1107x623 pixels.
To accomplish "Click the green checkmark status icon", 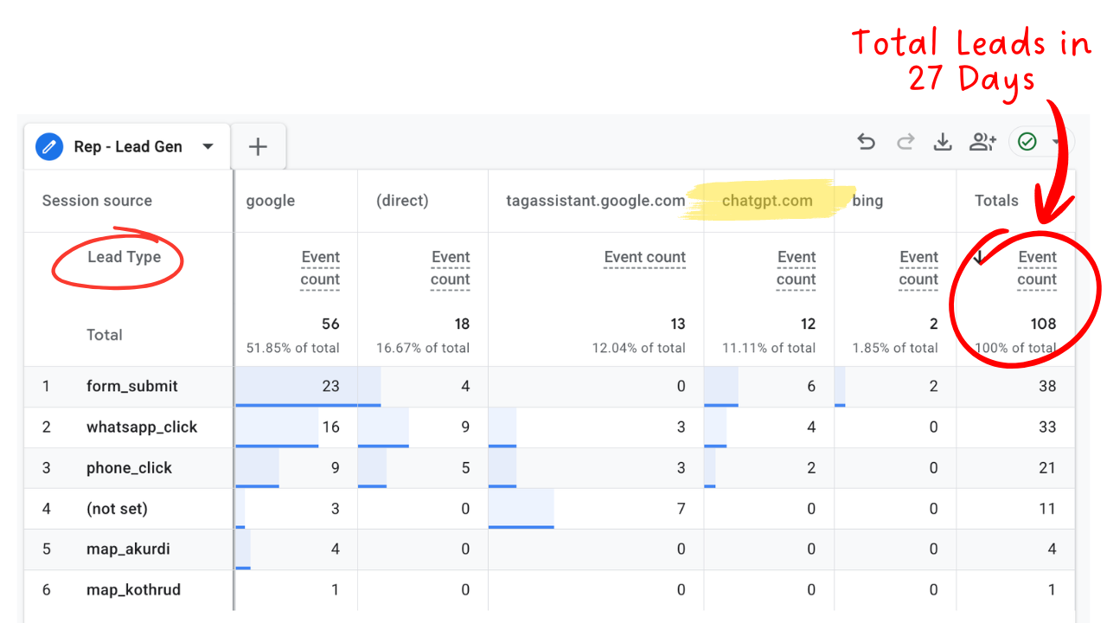I will (x=1027, y=142).
